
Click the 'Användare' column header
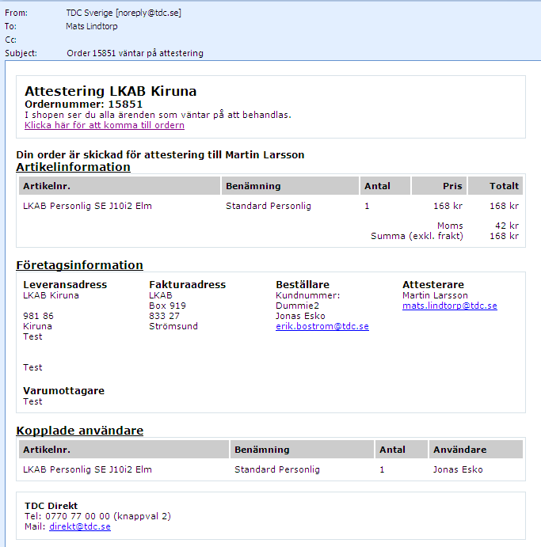pos(476,450)
